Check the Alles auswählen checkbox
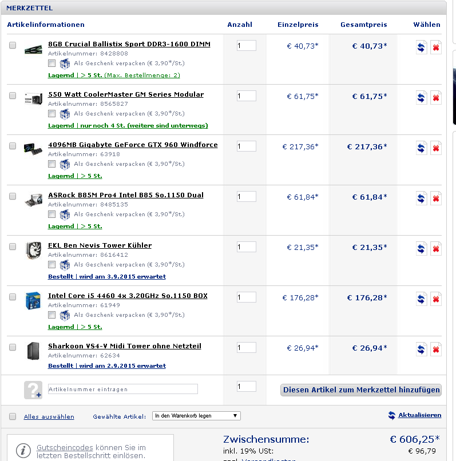456x461 pixels. click(13, 416)
